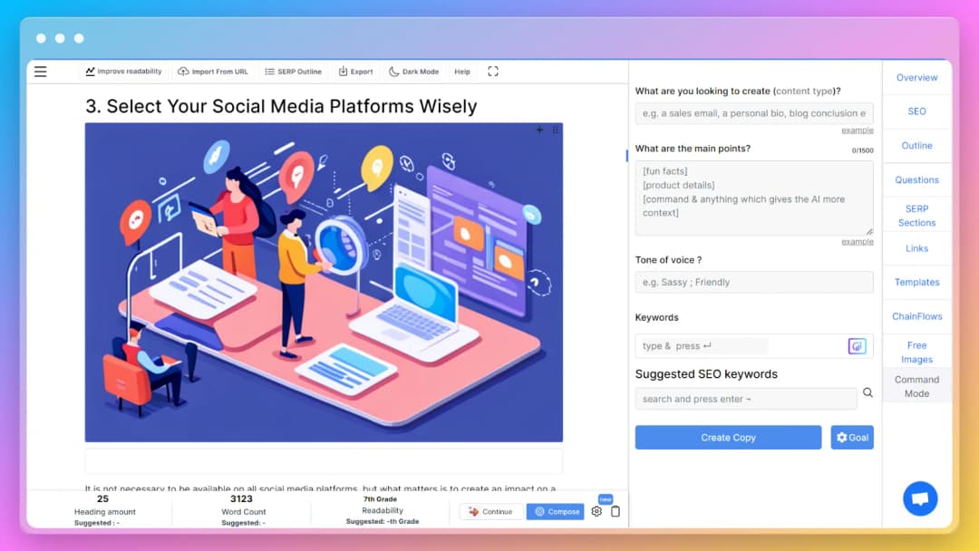
Task: Open the Help menu
Action: [x=462, y=72]
